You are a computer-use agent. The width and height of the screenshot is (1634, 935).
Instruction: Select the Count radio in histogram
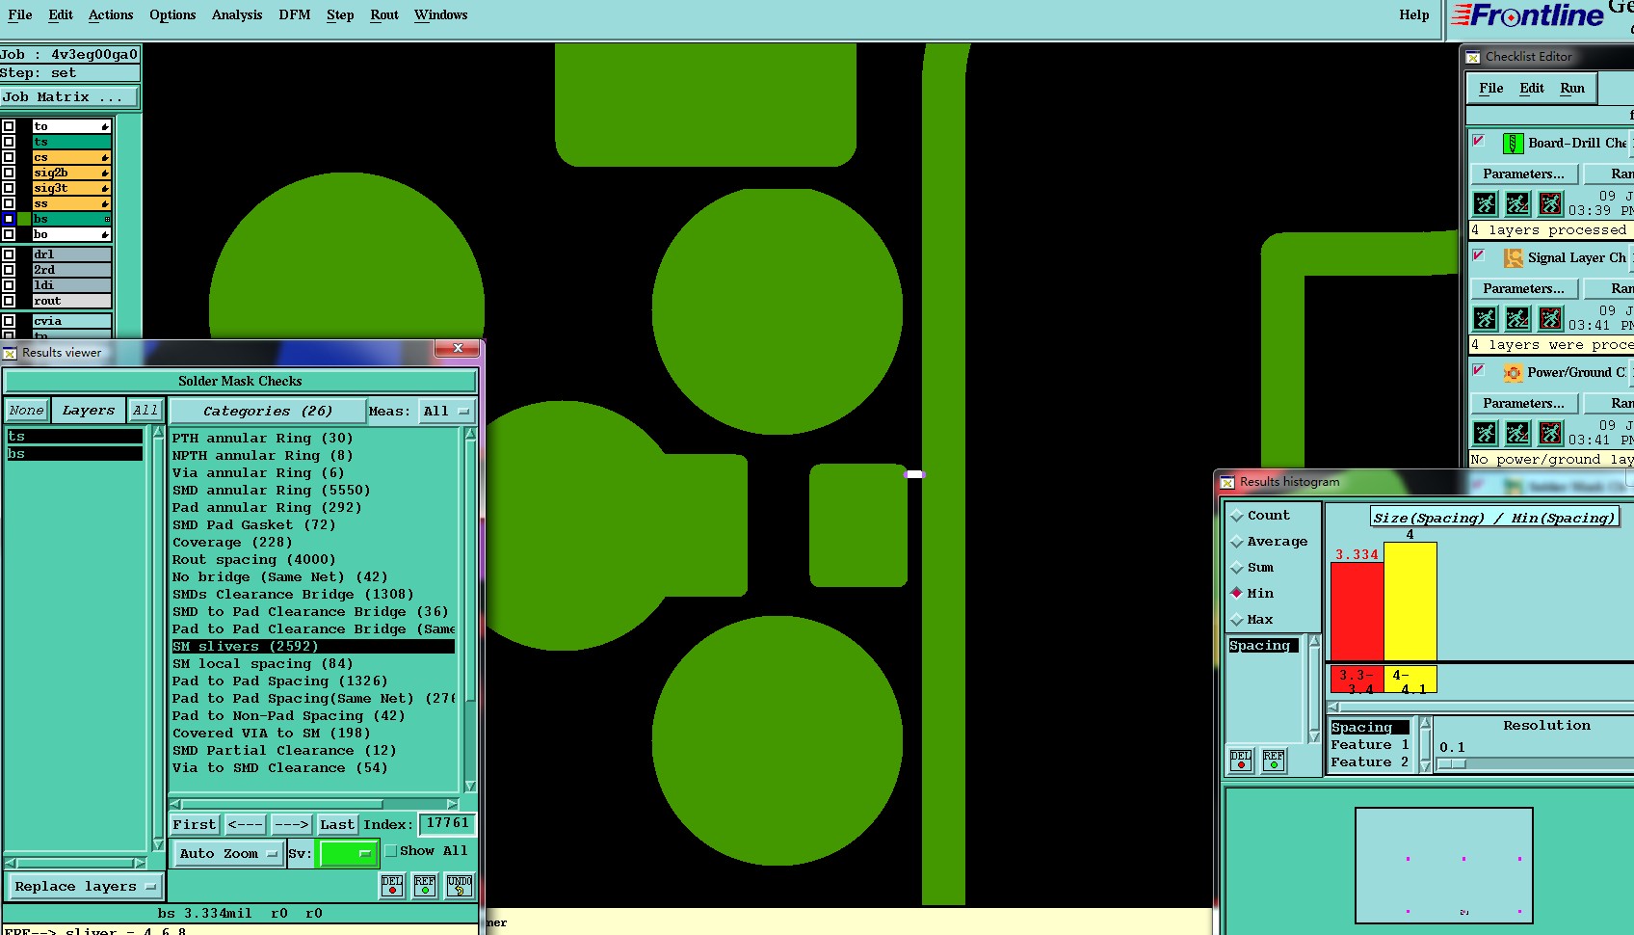point(1237,516)
